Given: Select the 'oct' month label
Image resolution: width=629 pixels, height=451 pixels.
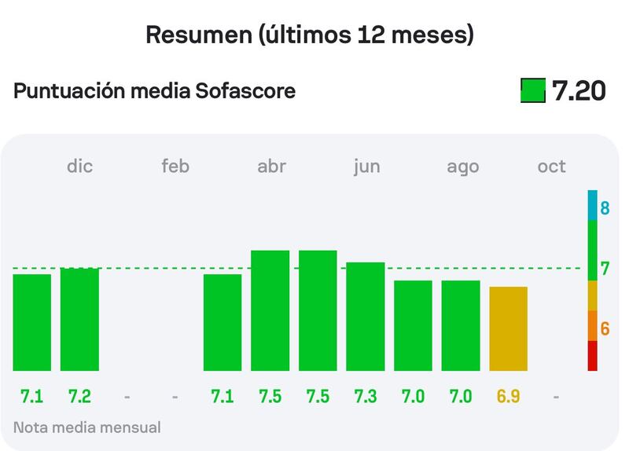Looking at the screenshot, I should 552,166.
